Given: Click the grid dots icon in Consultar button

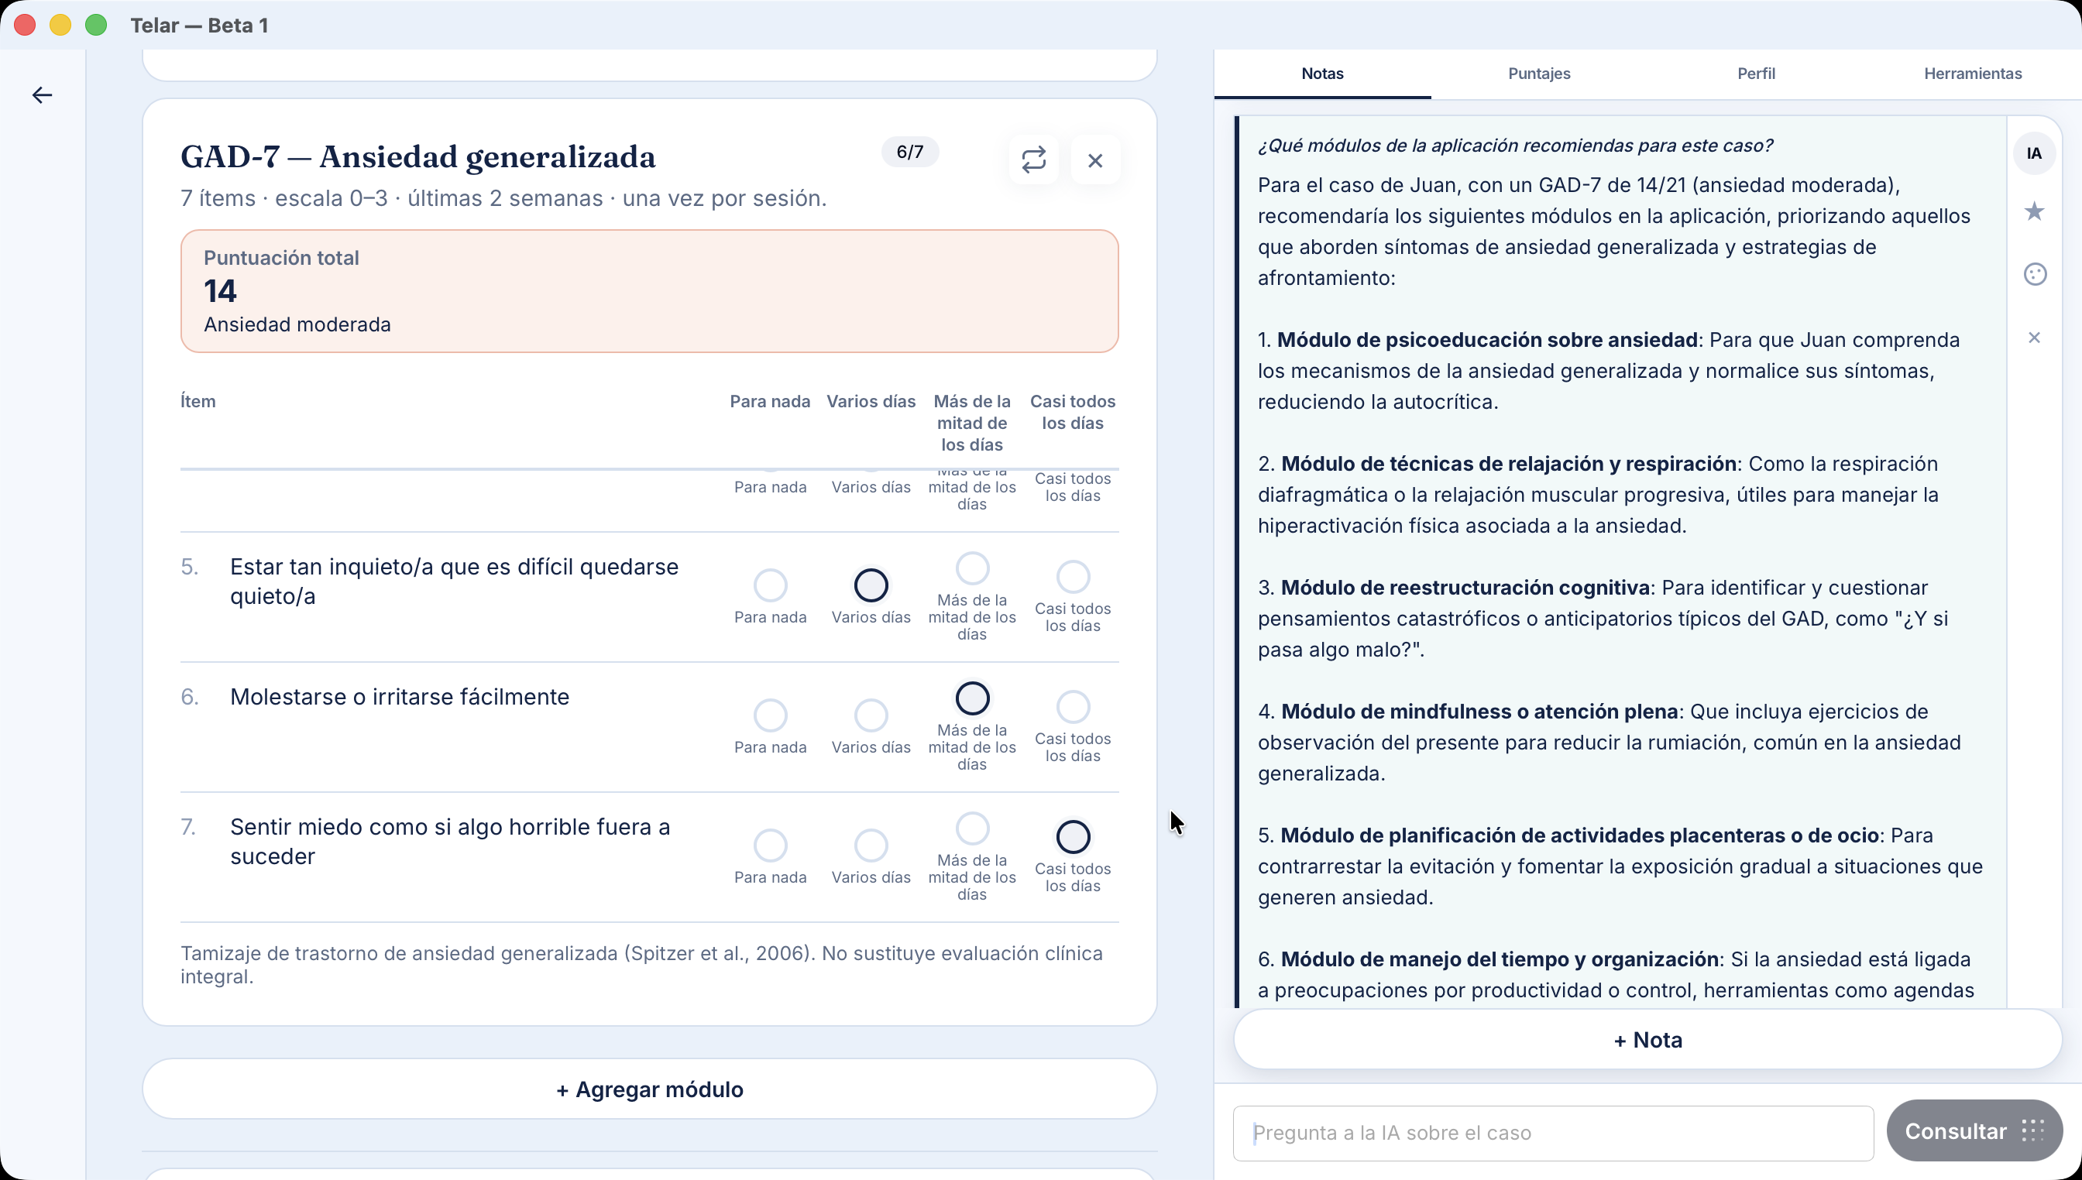Looking at the screenshot, I should pos(2032,1130).
